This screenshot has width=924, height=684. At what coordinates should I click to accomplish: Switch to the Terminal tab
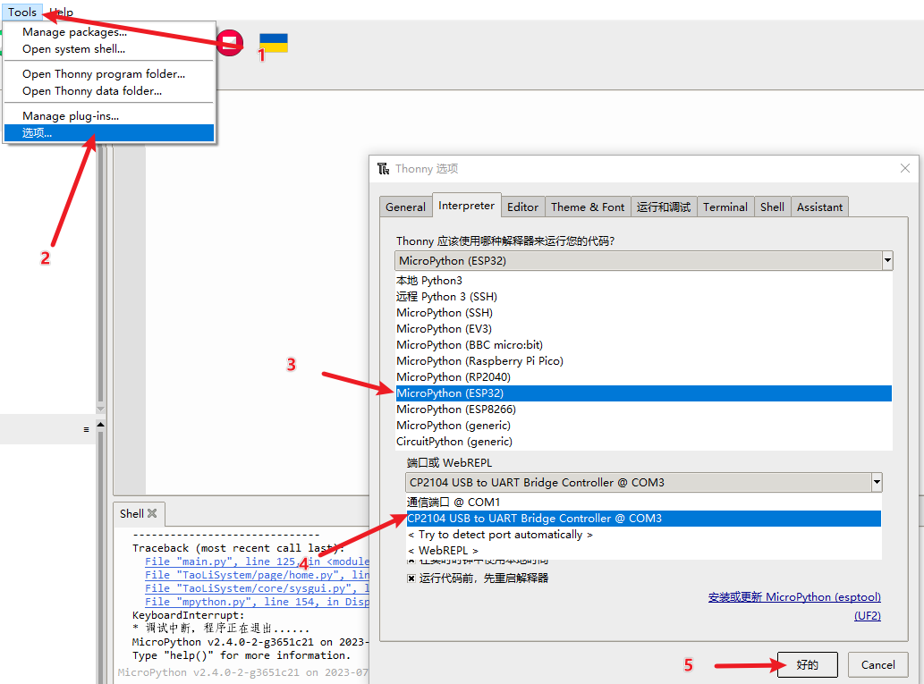725,207
